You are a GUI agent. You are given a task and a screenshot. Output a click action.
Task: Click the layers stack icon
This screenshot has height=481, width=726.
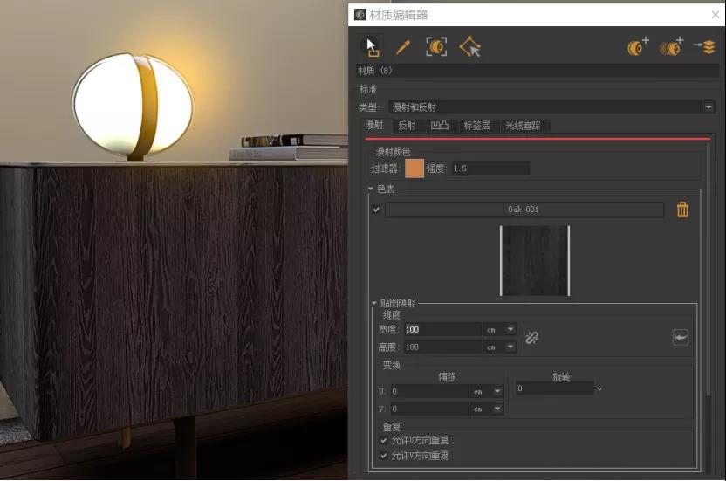tap(704, 47)
